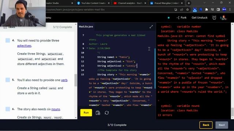Open the Chrome three-dot menu

[230, 9]
